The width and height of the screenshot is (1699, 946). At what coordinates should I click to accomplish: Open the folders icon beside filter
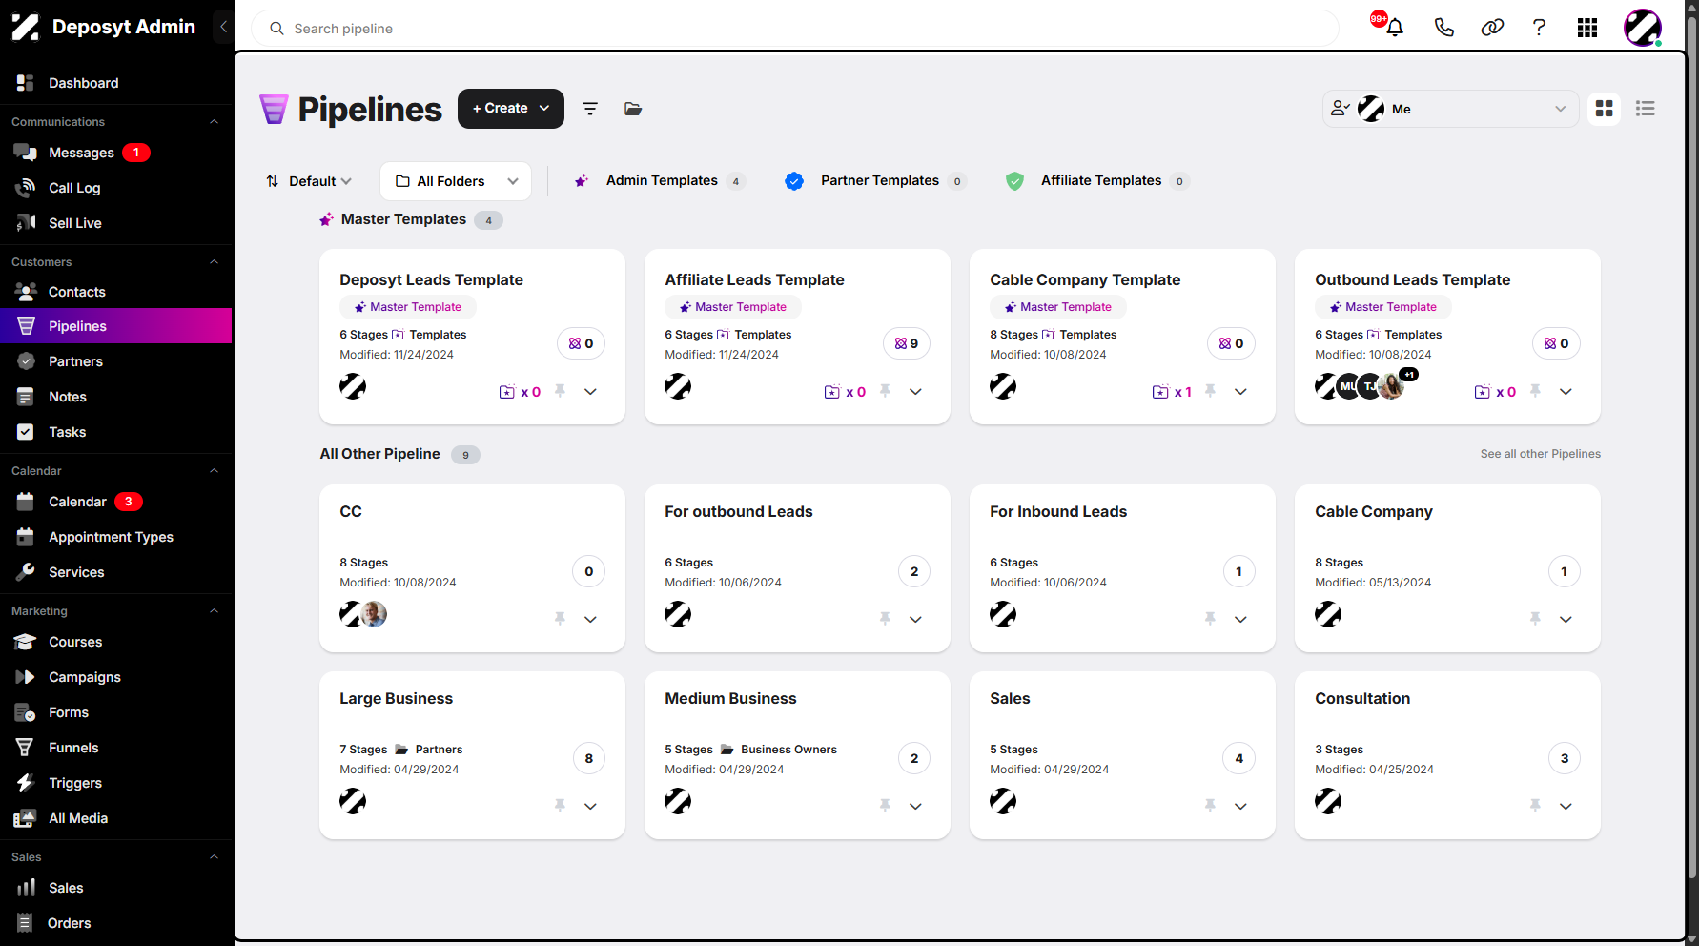(633, 109)
